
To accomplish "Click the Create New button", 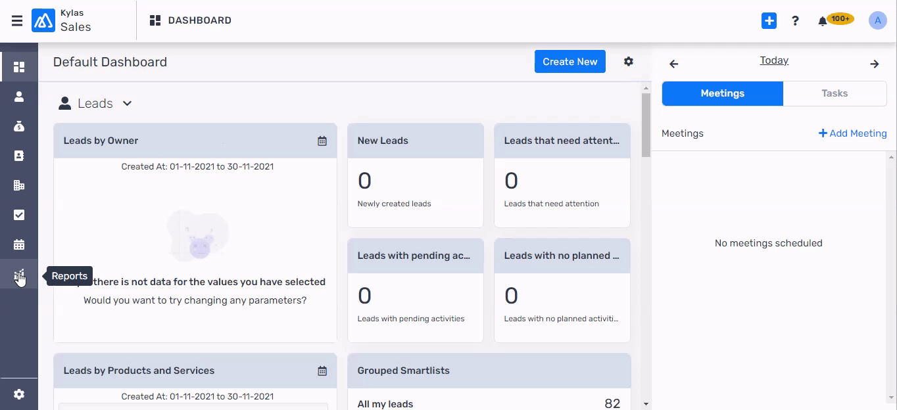I will [x=570, y=62].
